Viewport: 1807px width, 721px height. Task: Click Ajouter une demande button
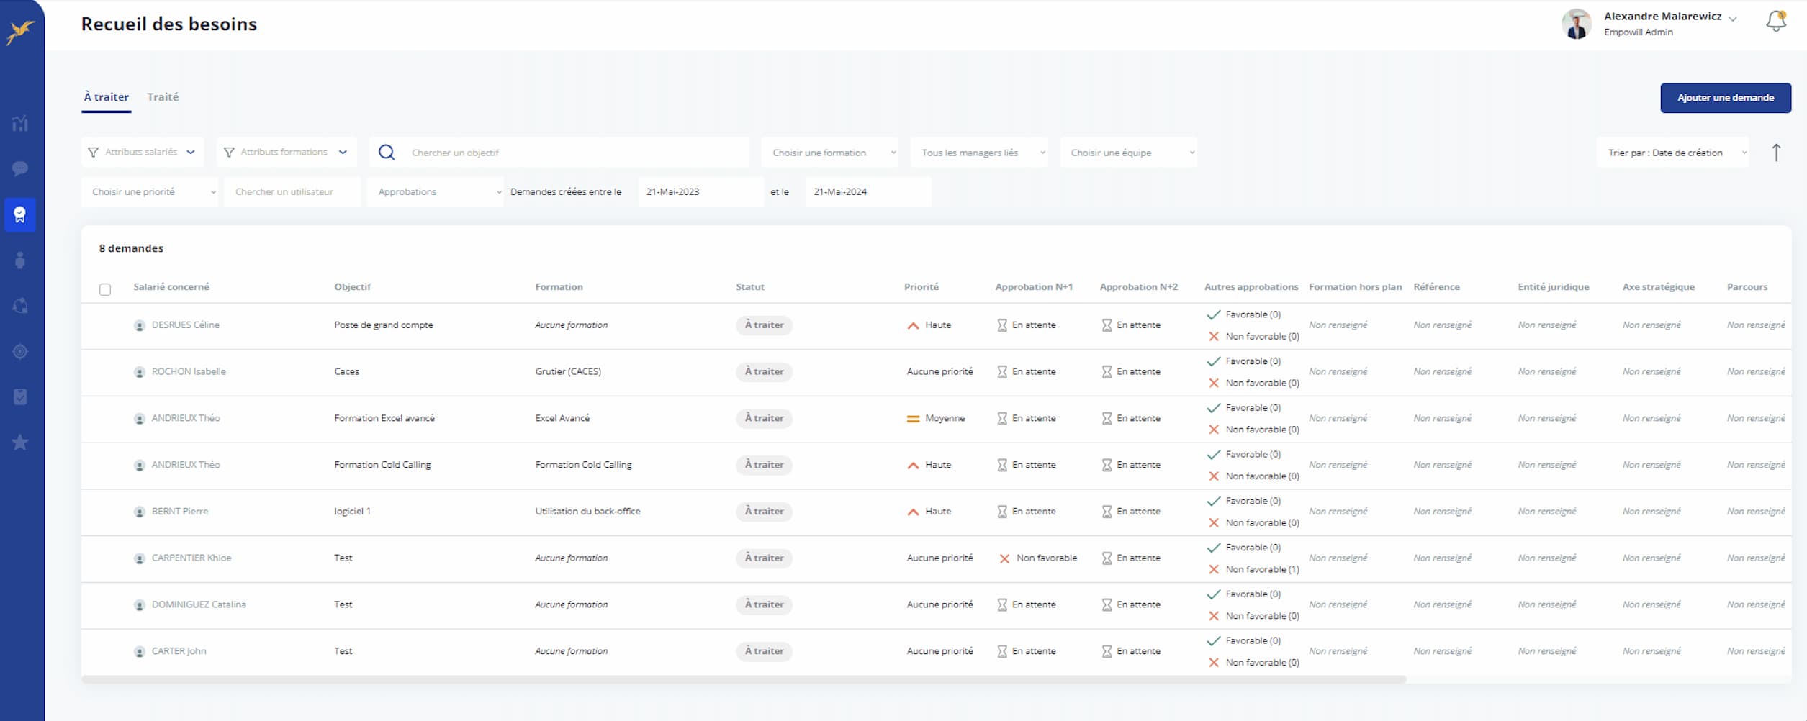coord(1726,98)
